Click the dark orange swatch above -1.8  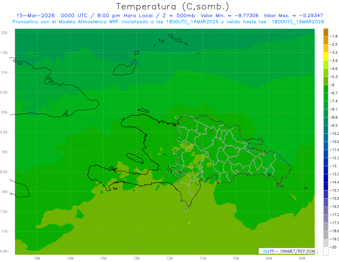click(326, 32)
